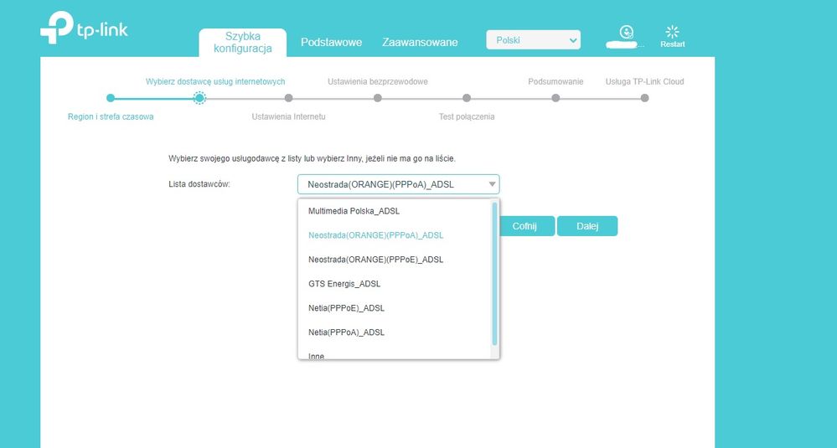Open the Polski language dropdown
The width and height of the screenshot is (837, 448).
[533, 40]
